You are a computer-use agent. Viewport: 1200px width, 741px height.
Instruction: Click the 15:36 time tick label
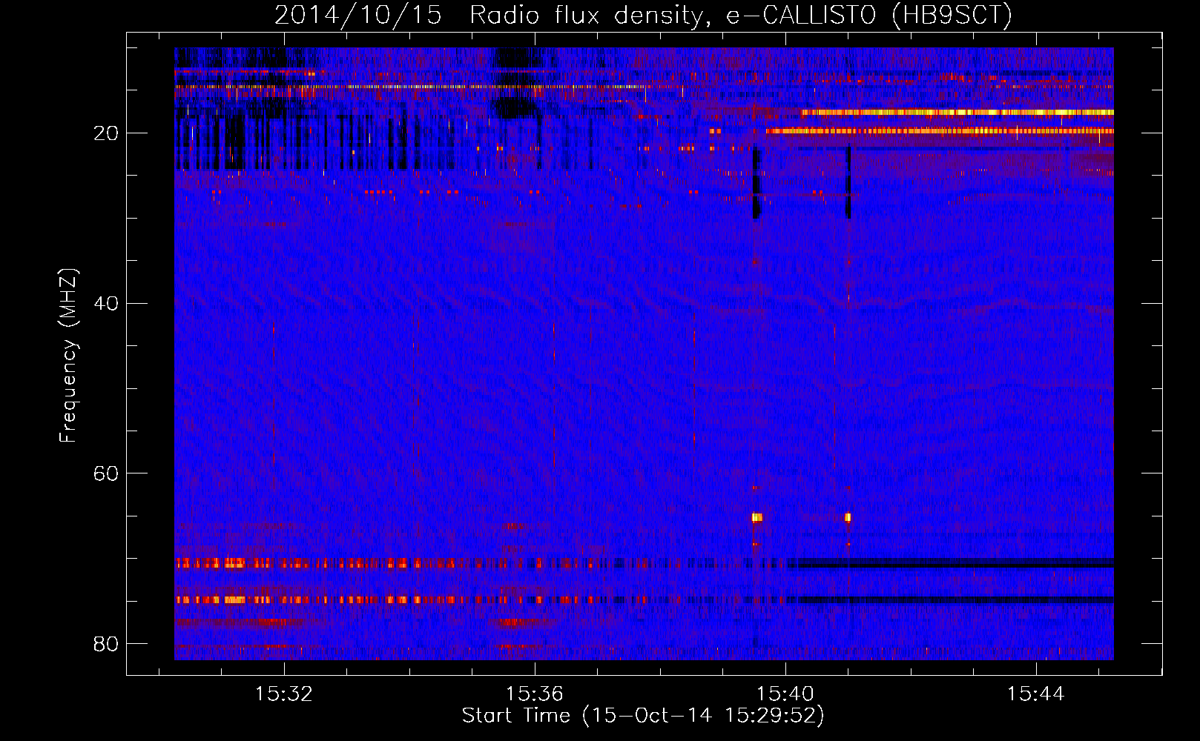click(534, 694)
